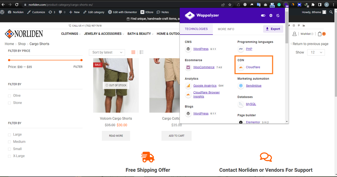Switch to grid view icon
The width and height of the screenshot is (337, 177).
(x=133, y=52)
